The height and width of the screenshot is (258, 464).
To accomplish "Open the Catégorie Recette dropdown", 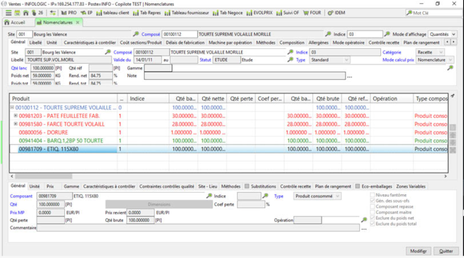I will tap(430, 52).
